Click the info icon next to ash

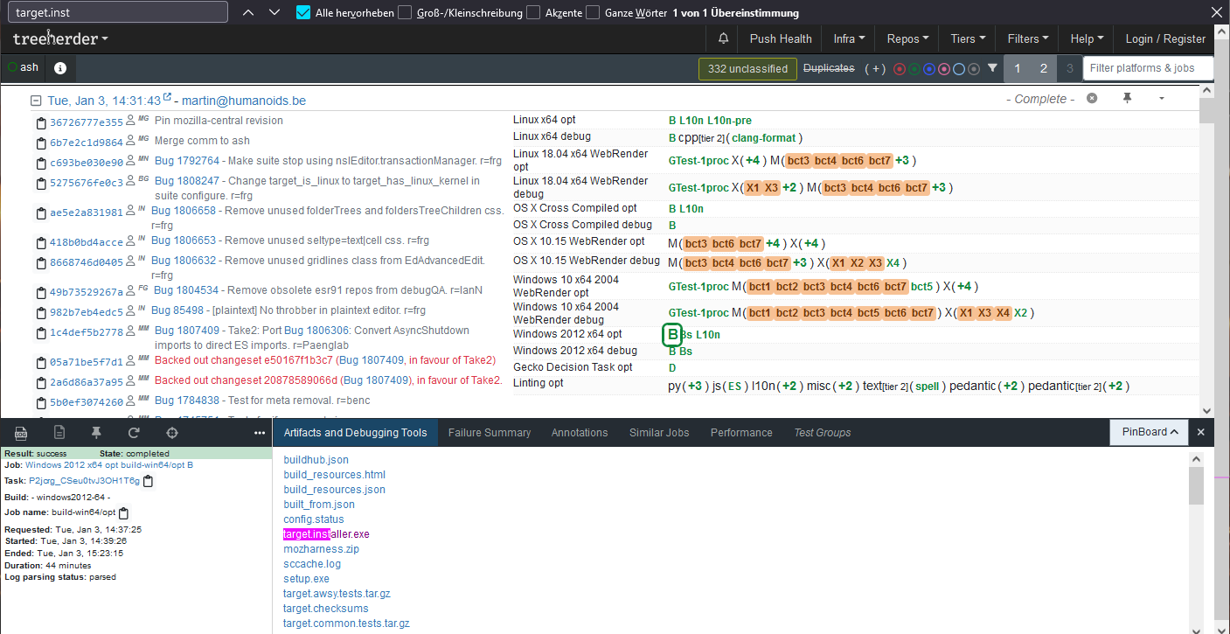59,68
